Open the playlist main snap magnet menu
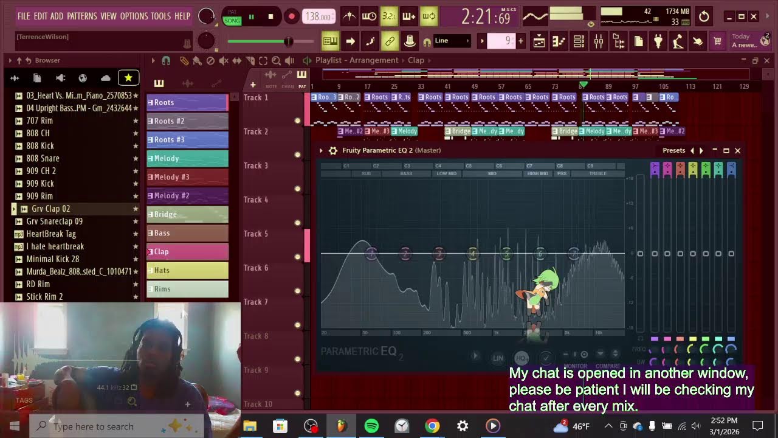 [x=167, y=60]
